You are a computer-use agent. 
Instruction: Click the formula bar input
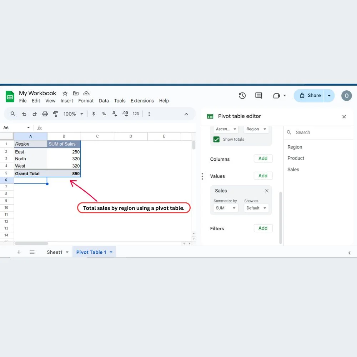pyautogui.click(x=120, y=128)
